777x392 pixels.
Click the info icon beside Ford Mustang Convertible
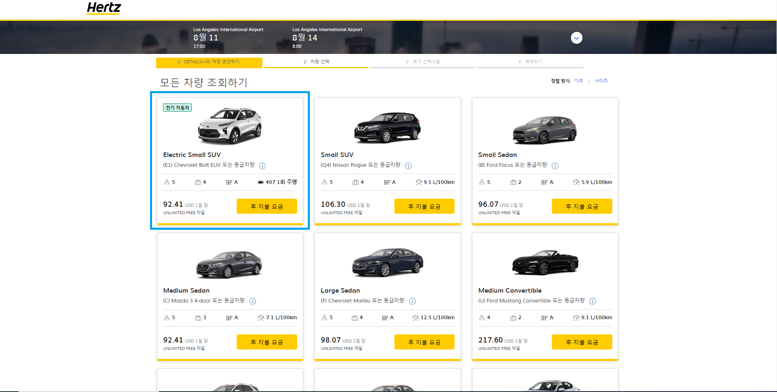[593, 301]
